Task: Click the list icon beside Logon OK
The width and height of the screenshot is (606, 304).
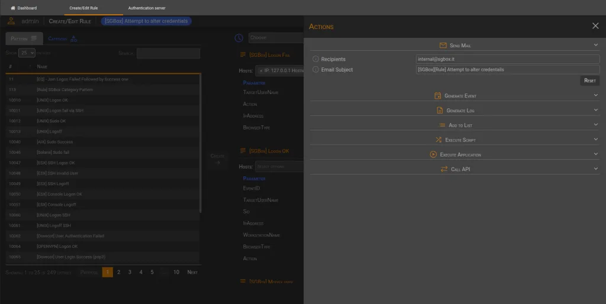Action: [243, 151]
